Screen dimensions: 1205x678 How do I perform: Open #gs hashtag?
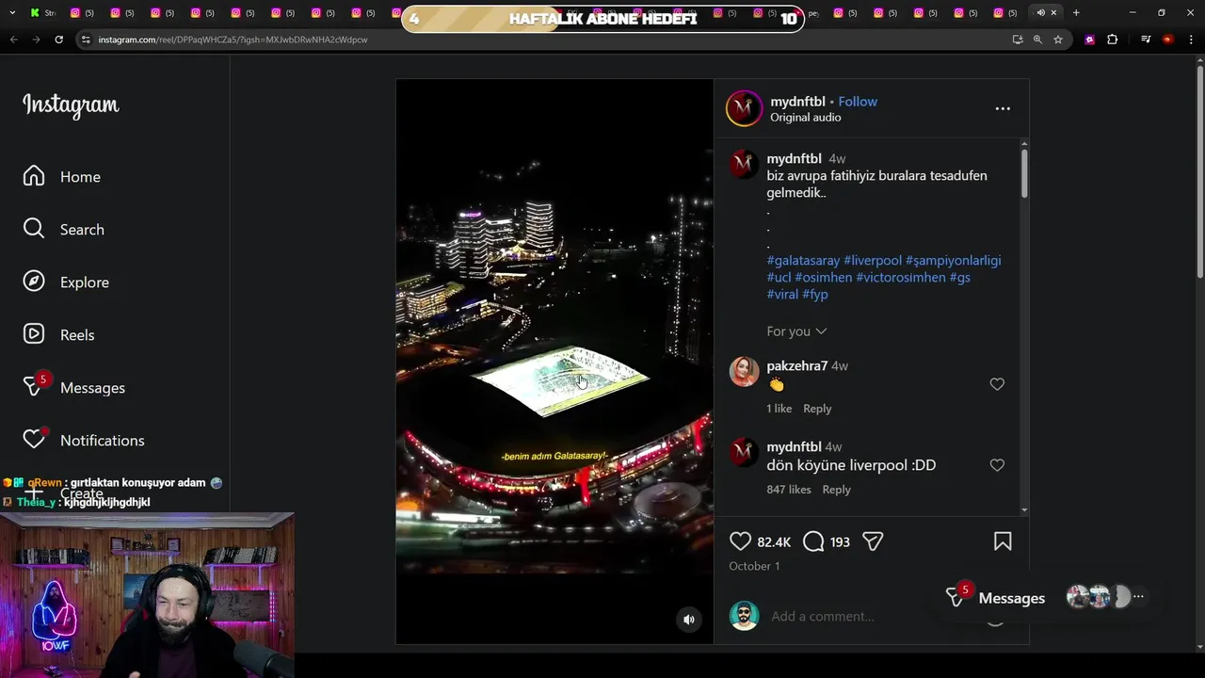coord(960,278)
